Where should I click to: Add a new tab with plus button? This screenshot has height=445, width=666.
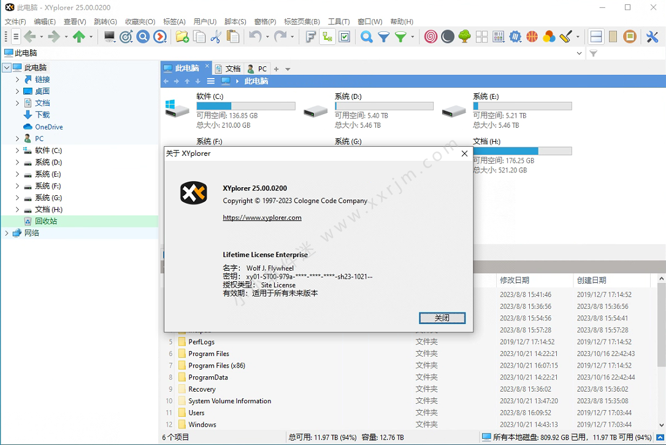point(276,69)
